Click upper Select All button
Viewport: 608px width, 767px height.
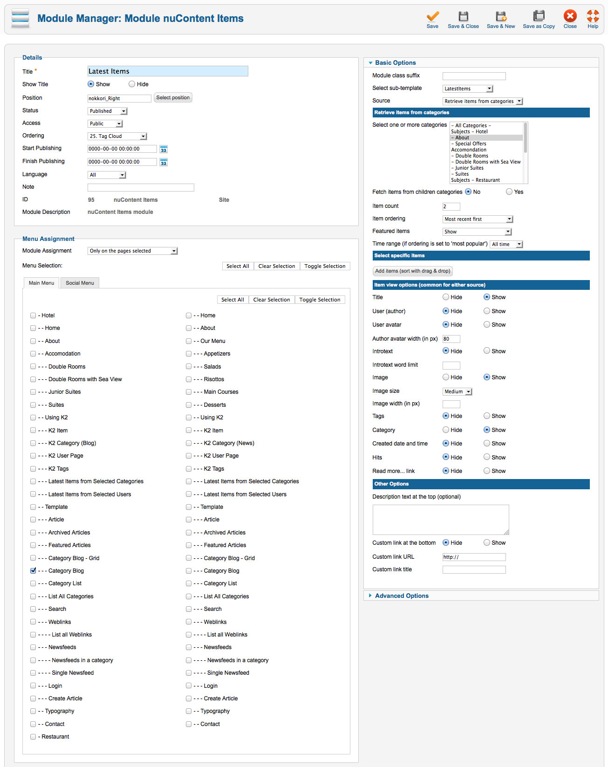[238, 266]
